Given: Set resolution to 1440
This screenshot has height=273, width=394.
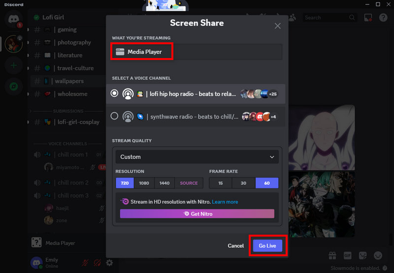Looking at the screenshot, I should (x=164, y=183).
